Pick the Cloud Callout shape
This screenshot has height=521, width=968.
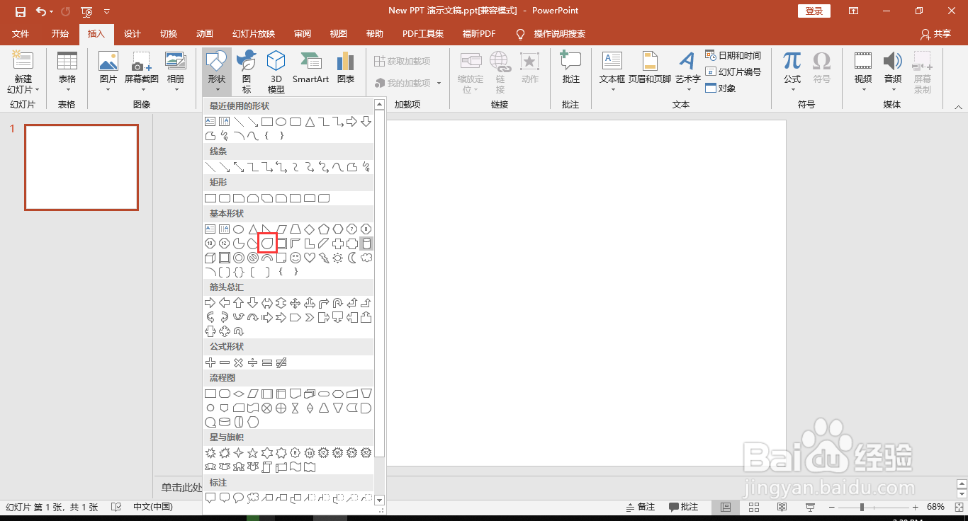(x=253, y=498)
